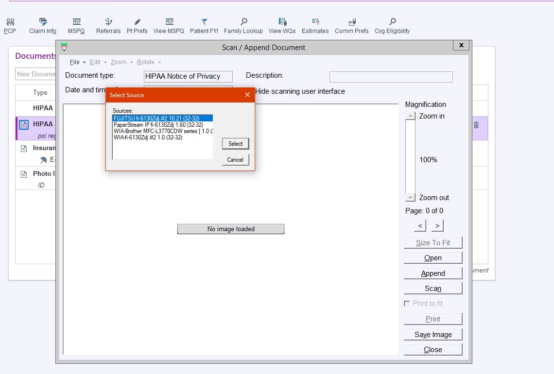Click the Description input field
The image size is (554, 374).
click(391, 77)
